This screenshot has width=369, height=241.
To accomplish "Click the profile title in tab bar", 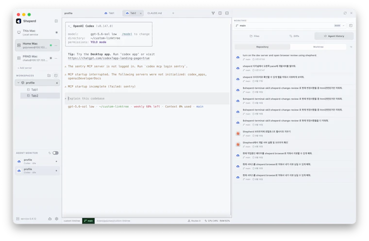I will [68, 13].
